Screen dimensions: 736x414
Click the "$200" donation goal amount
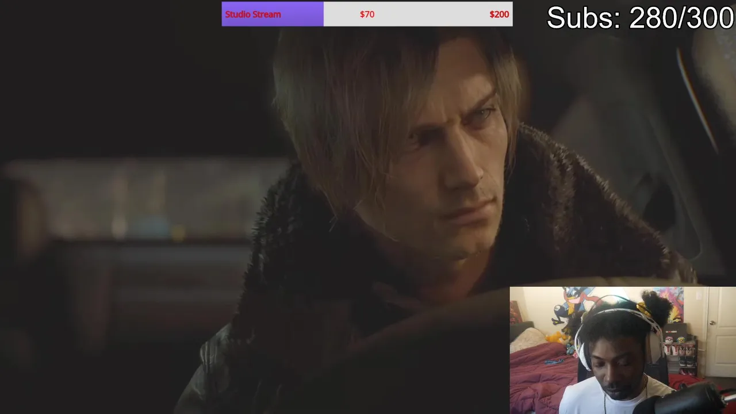click(499, 14)
